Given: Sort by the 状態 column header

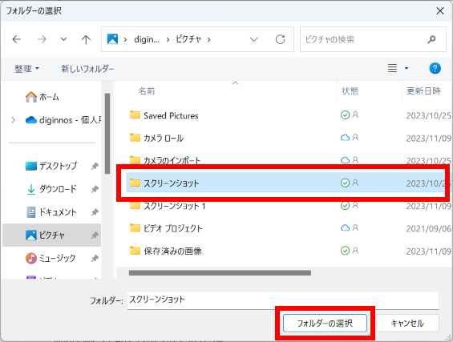Looking at the screenshot, I should point(350,91).
